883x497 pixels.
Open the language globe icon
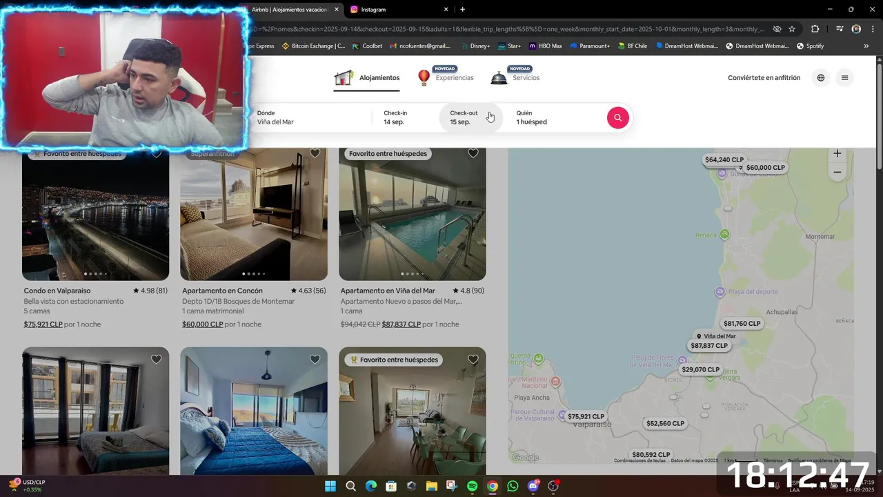click(x=821, y=78)
